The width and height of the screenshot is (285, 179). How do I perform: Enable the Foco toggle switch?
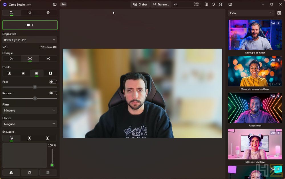[53, 82]
